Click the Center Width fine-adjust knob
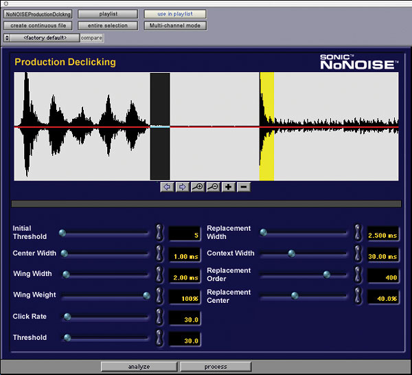The width and height of the screenshot is (412, 375). coord(159,253)
